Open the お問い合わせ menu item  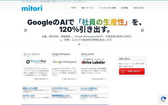[x=138, y=8]
